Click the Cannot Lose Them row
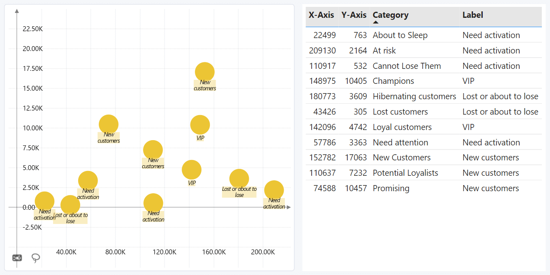This screenshot has width=550, height=275. click(407, 66)
